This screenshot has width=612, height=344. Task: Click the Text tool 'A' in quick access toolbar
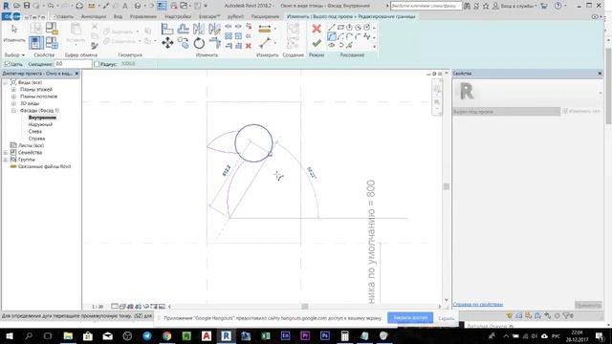[125, 6]
